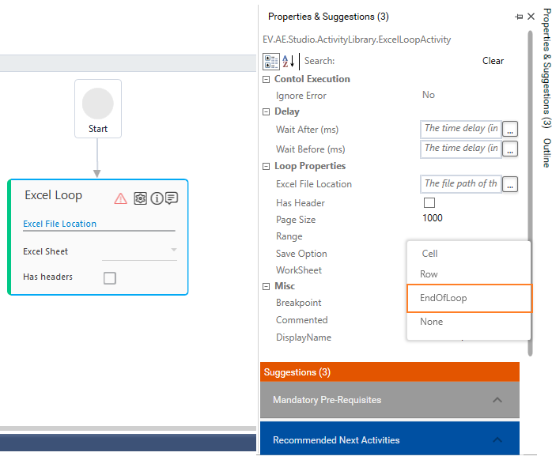
Task: Collapse the Loop Properties section
Action: (x=267, y=166)
